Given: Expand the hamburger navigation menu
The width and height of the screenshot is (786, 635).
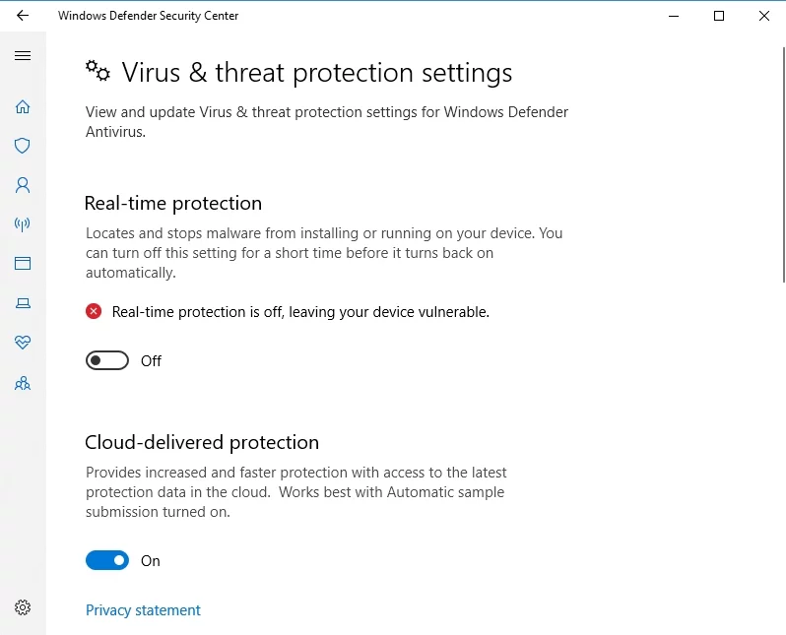Looking at the screenshot, I should 23,56.
